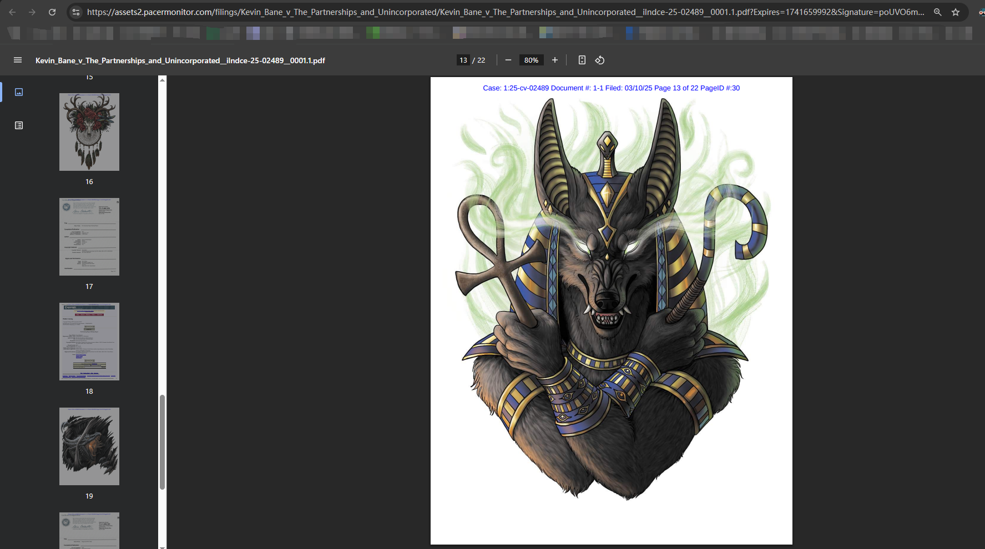Click the page label 17
The width and height of the screenshot is (985, 549).
(x=89, y=287)
